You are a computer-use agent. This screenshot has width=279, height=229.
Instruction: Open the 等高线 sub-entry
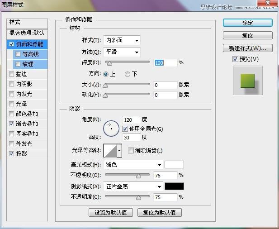tap(30, 54)
